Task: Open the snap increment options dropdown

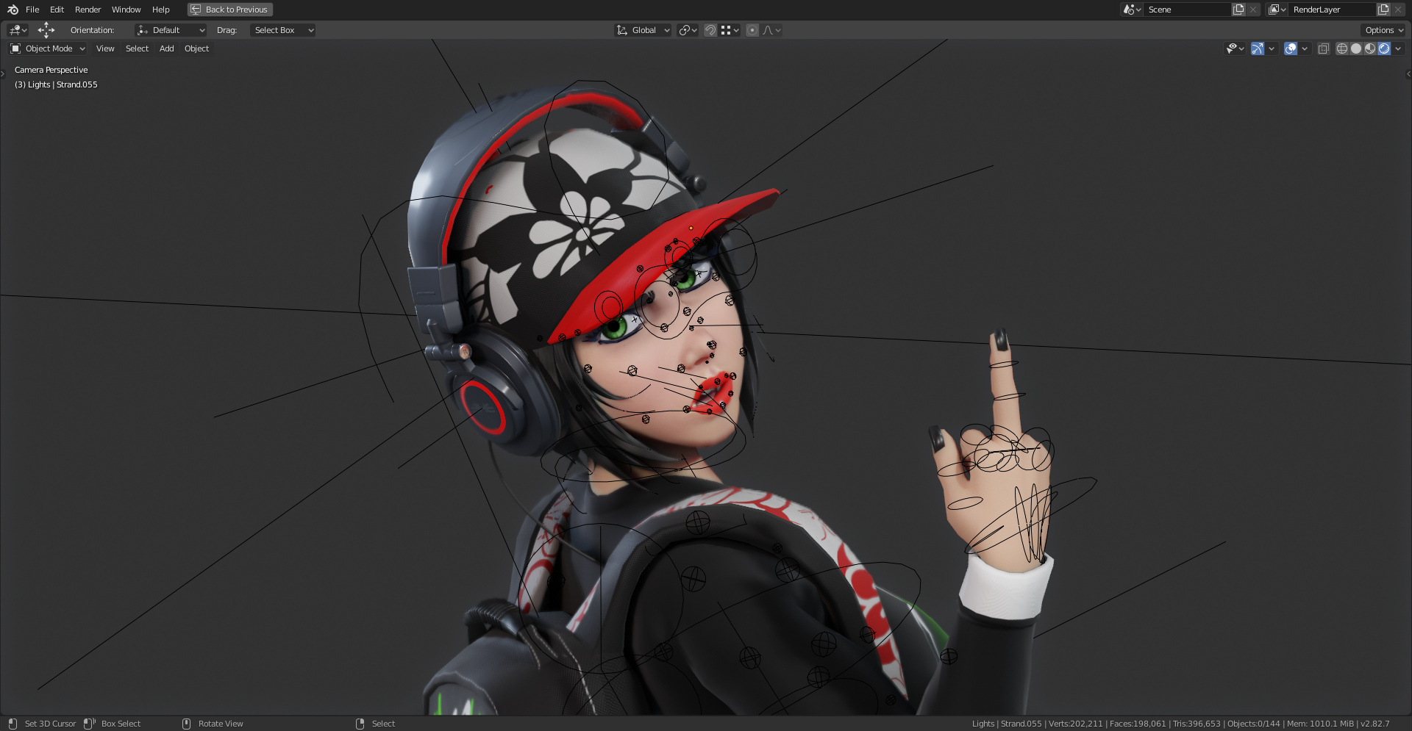Action: click(730, 30)
